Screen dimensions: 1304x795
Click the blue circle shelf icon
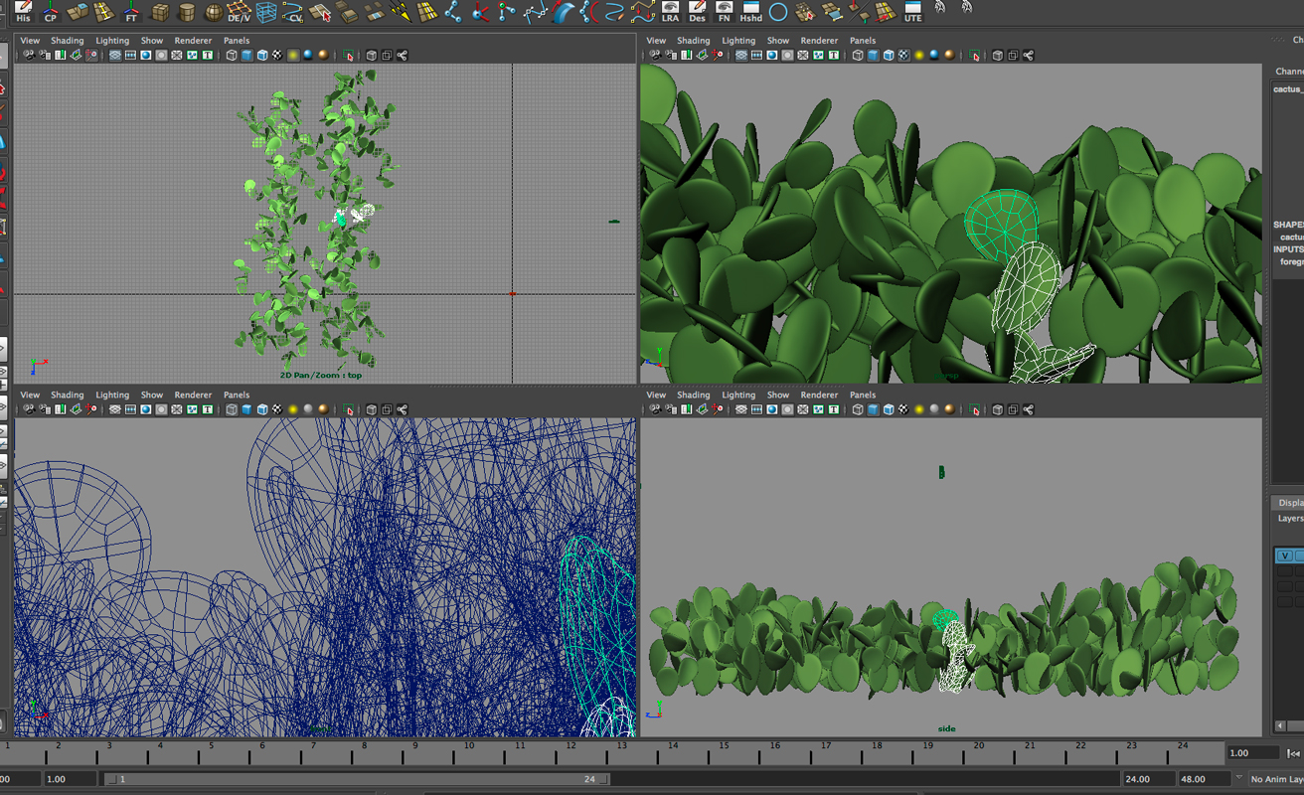pos(778,12)
